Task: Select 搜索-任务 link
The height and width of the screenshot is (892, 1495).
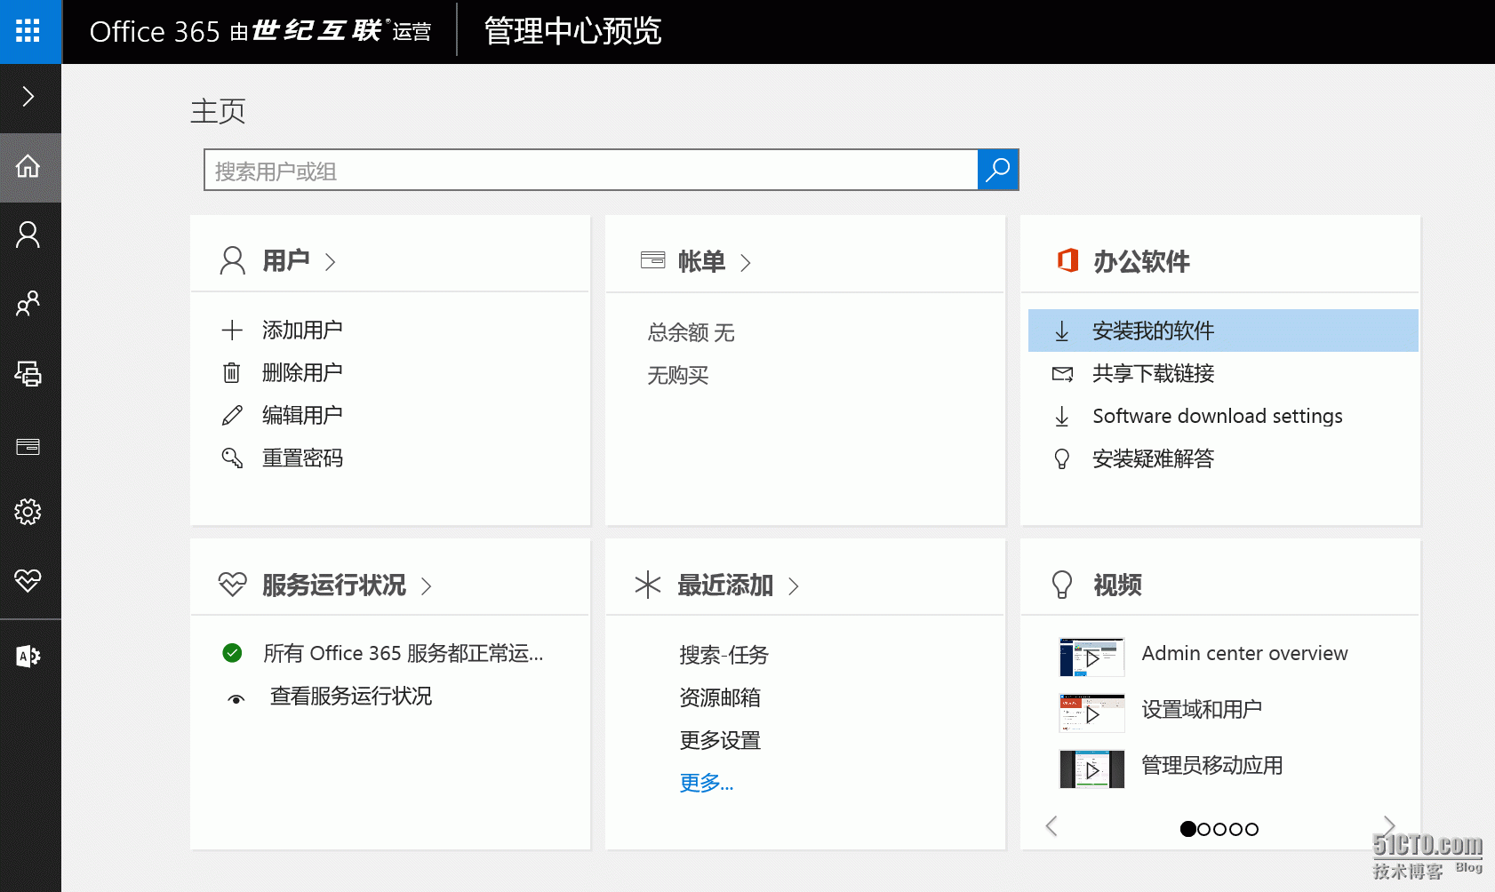Action: point(724,655)
